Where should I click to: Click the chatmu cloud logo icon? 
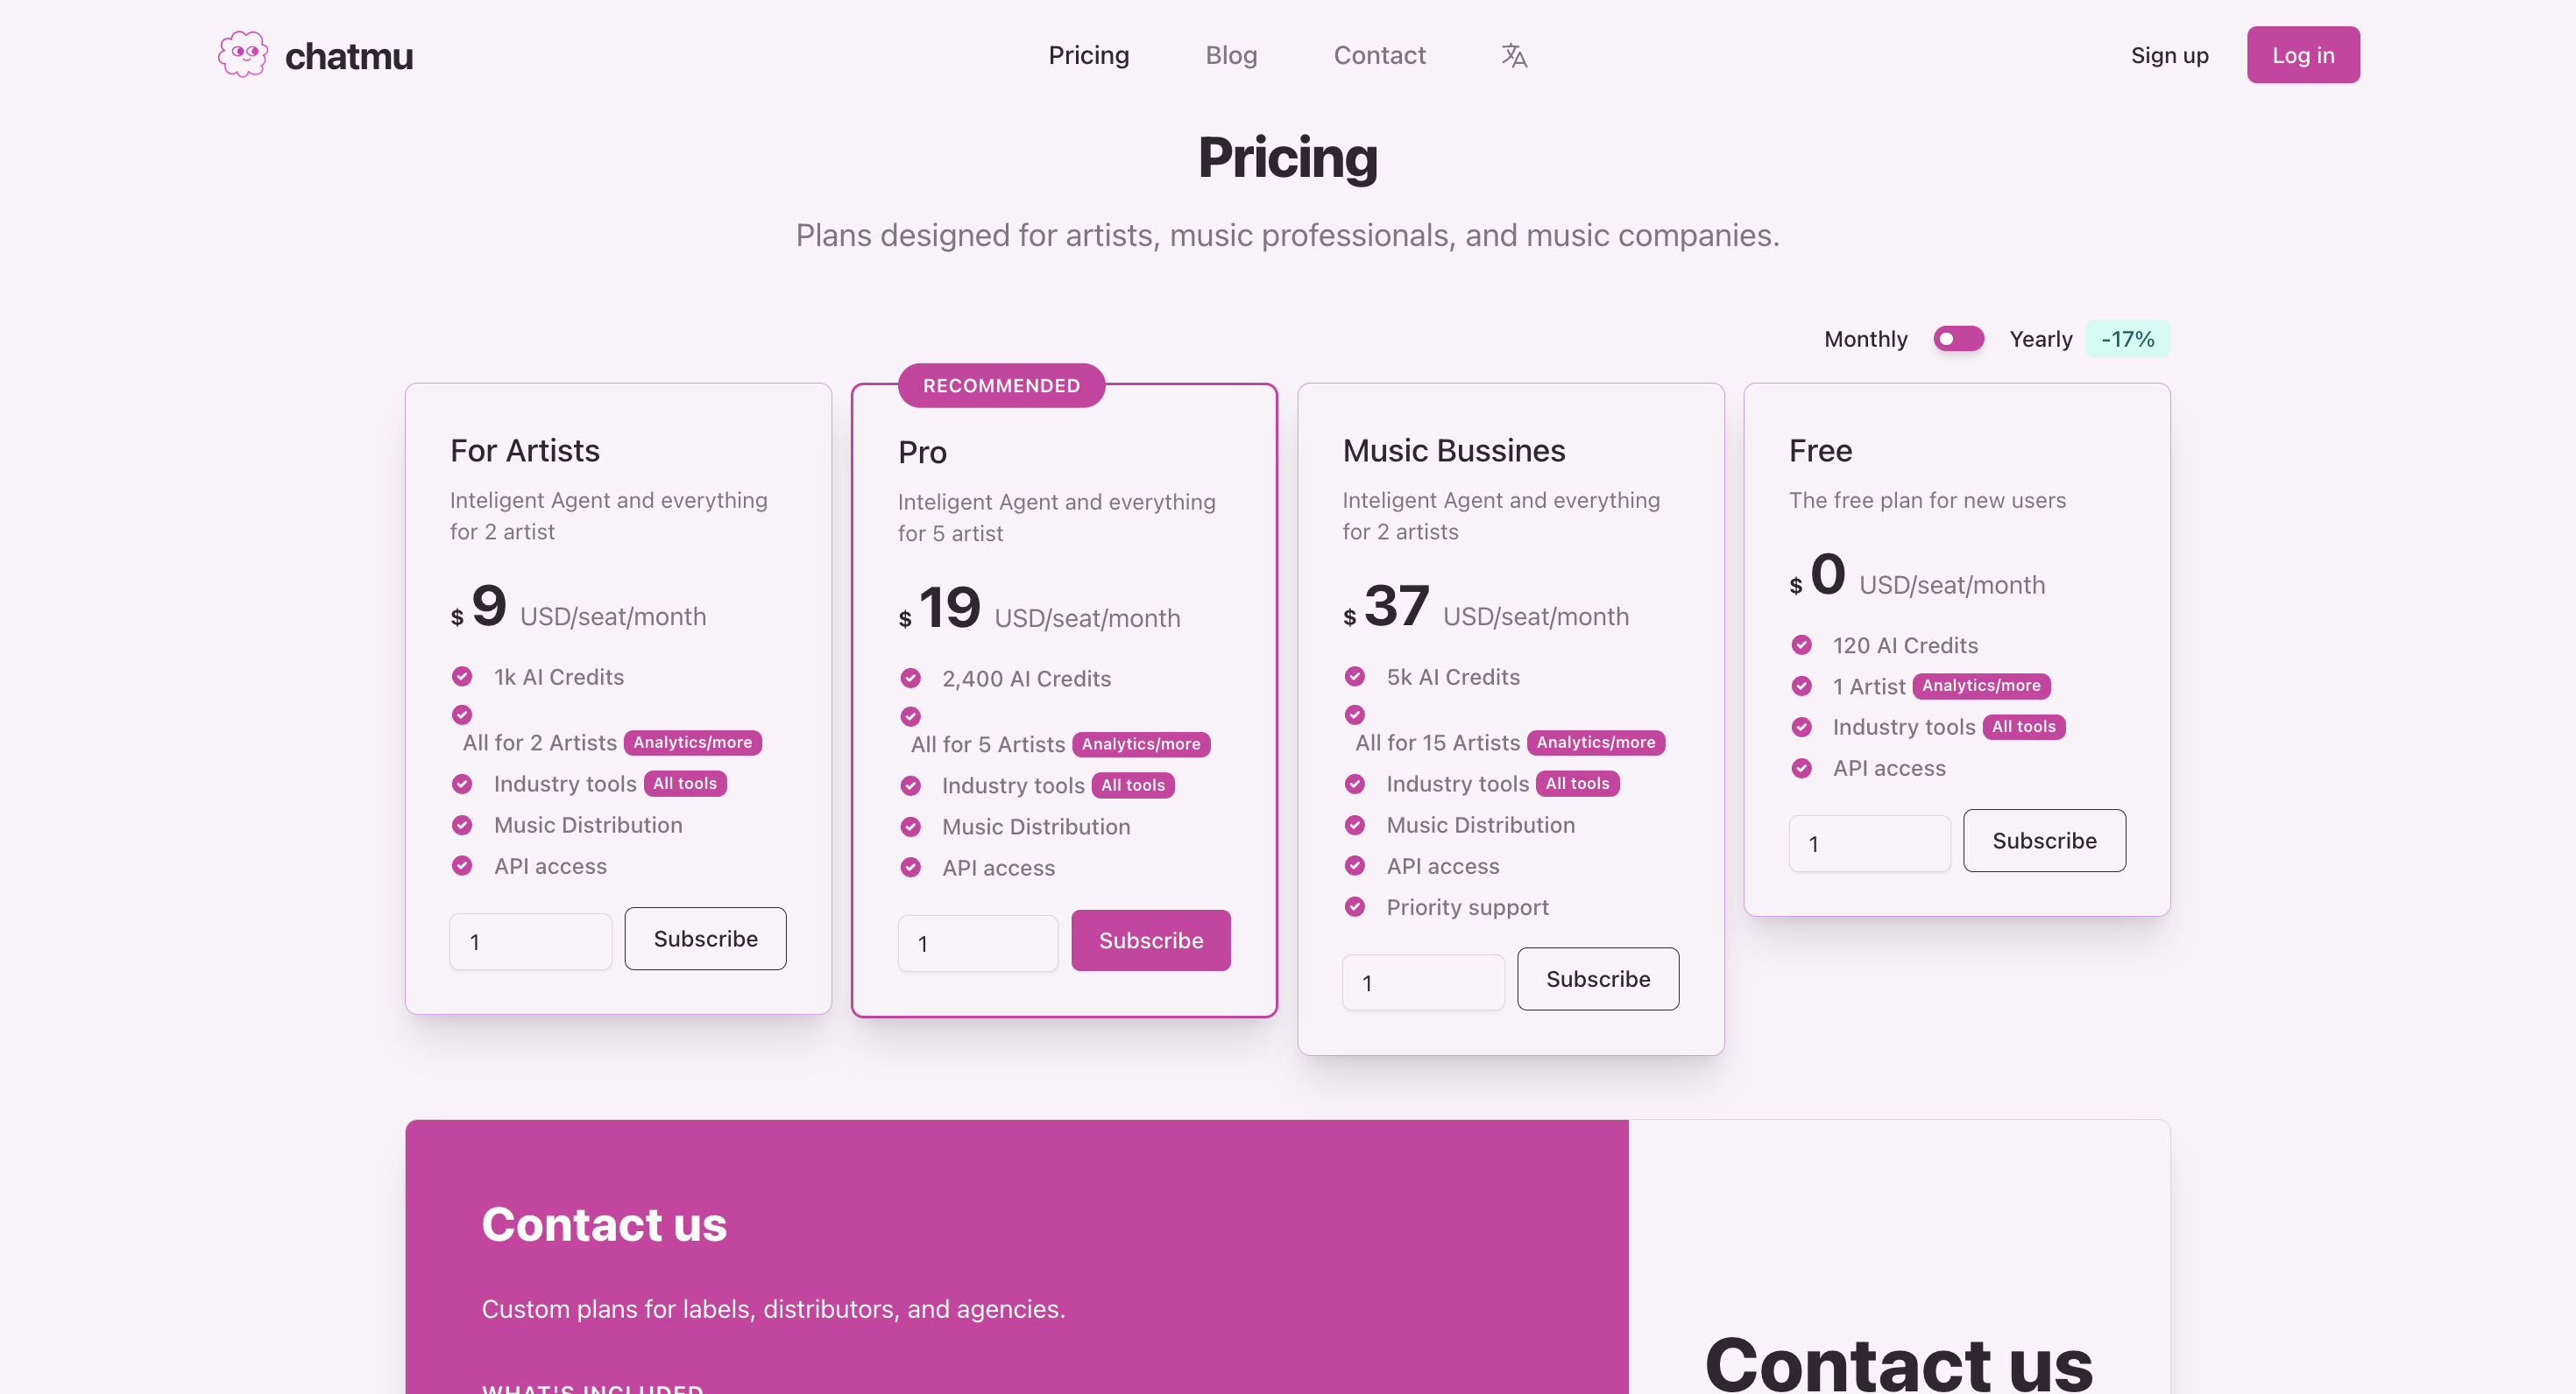pyautogui.click(x=241, y=54)
